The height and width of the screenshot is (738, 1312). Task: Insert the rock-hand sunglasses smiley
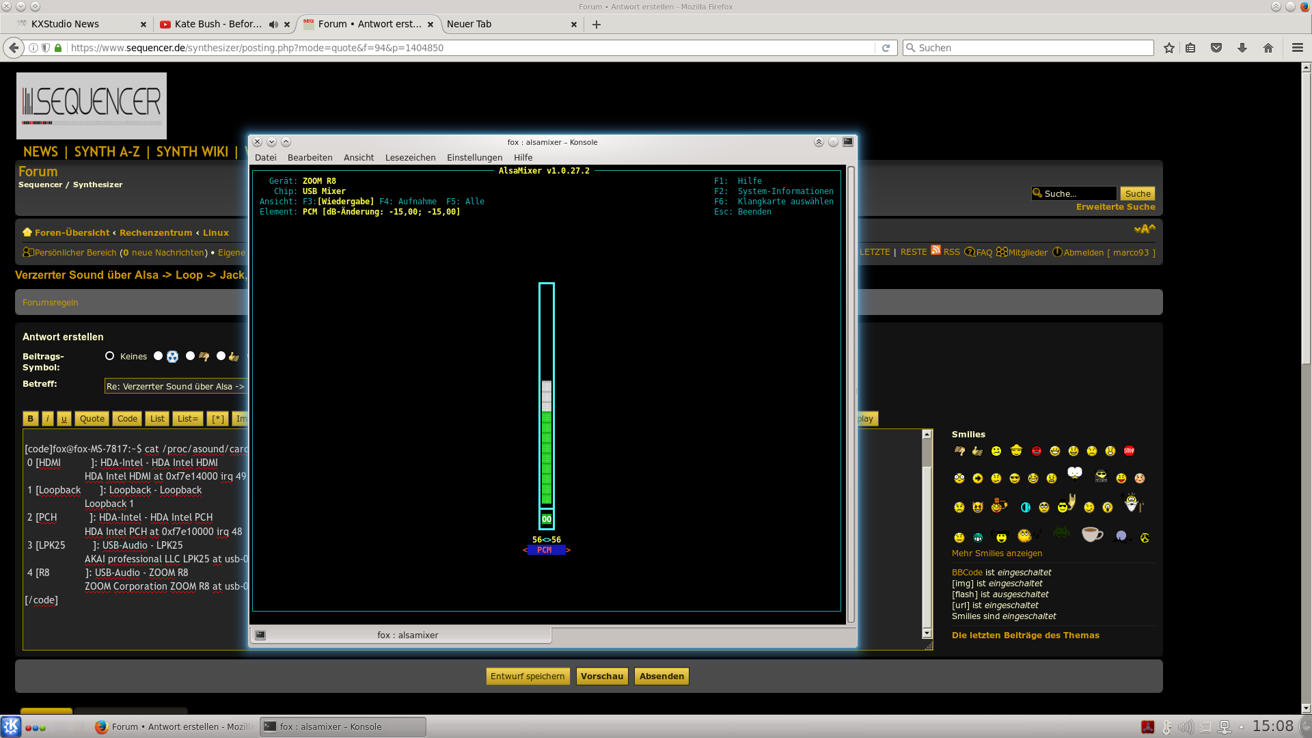(1066, 504)
